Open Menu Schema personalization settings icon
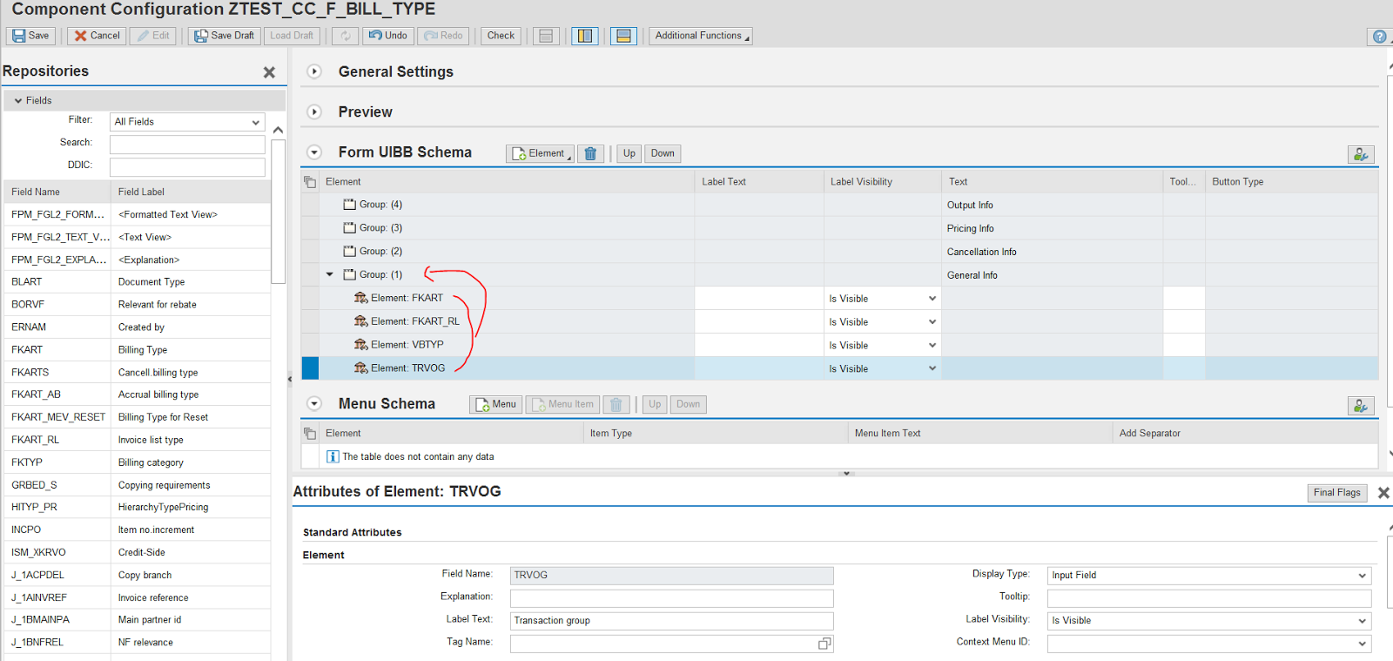1393x661 pixels. coord(1361,406)
